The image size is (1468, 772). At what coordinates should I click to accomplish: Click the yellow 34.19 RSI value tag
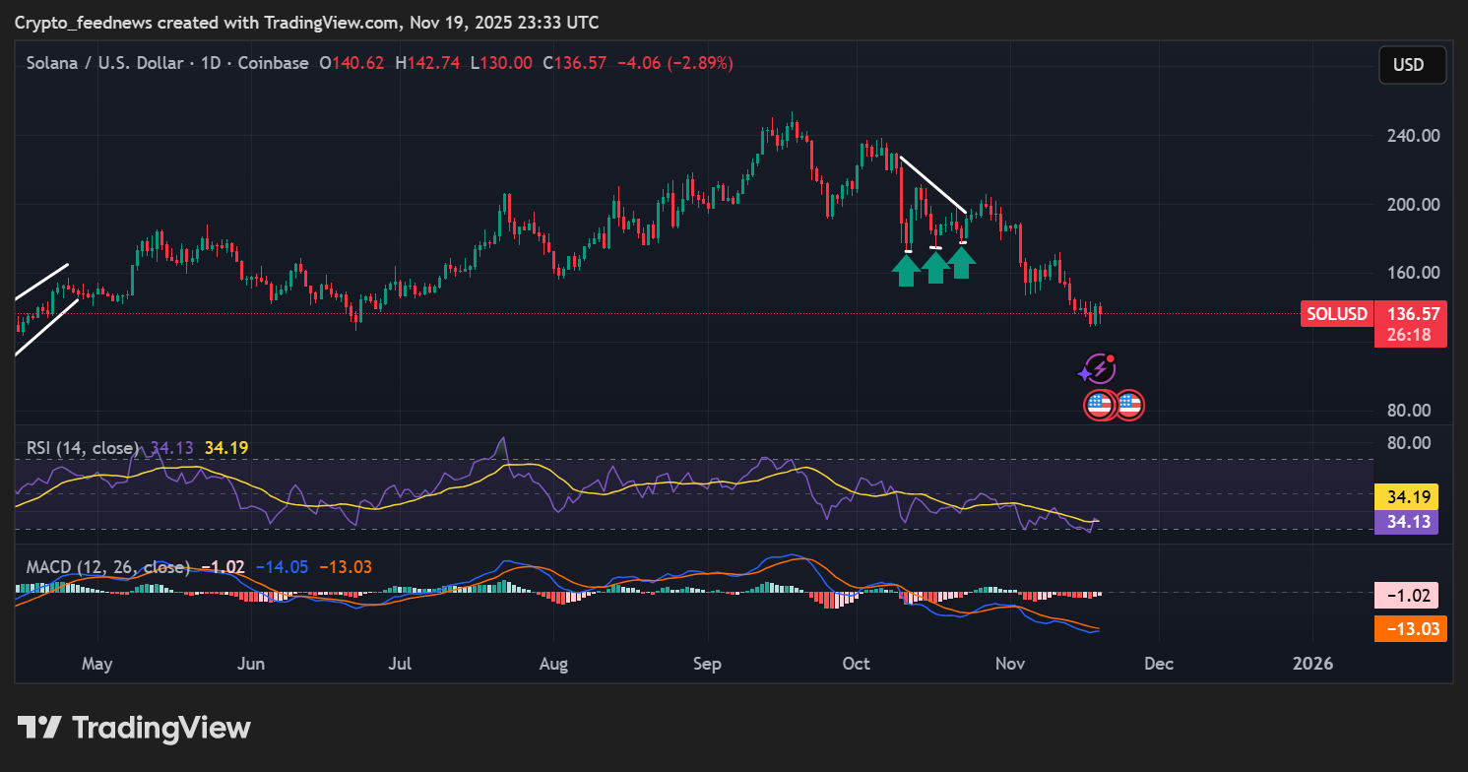point(1412,496)
